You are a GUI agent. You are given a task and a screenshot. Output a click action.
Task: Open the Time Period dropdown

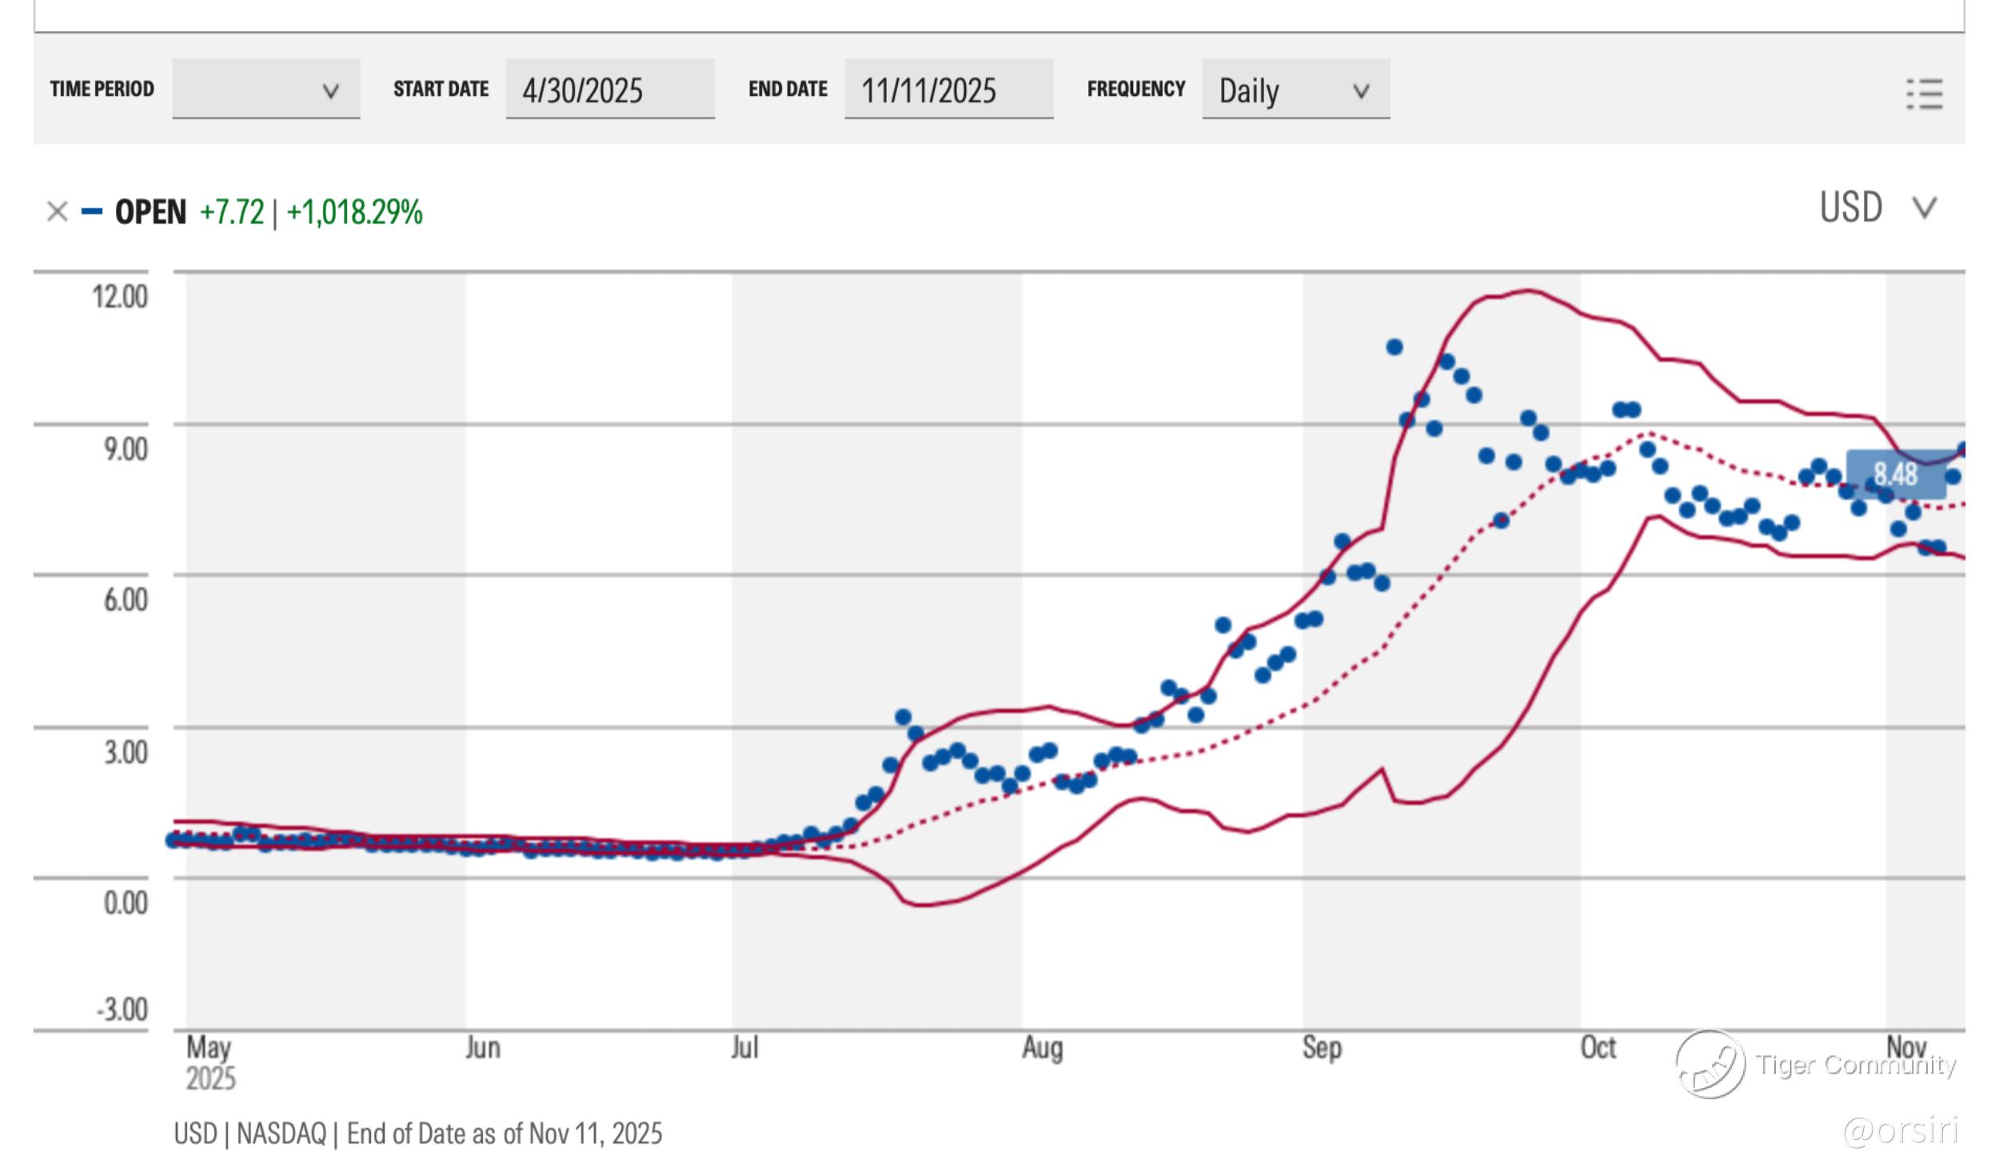(265, 89)
